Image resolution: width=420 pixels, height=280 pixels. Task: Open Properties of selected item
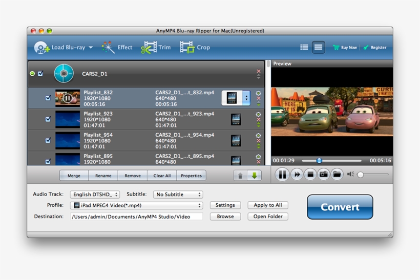click(191, 176)
